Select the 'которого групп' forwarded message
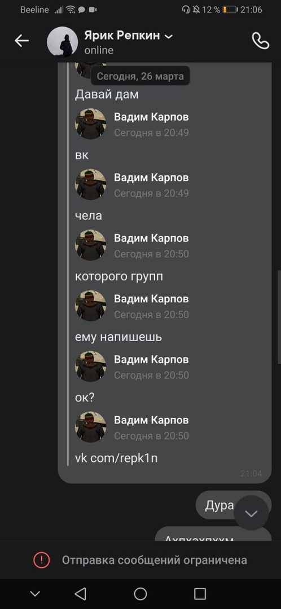 click(119, 276)
